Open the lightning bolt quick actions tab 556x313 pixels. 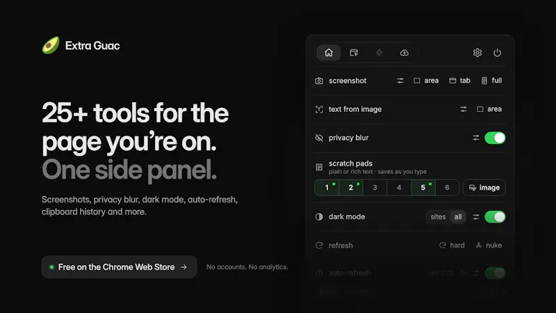point(379,53)
